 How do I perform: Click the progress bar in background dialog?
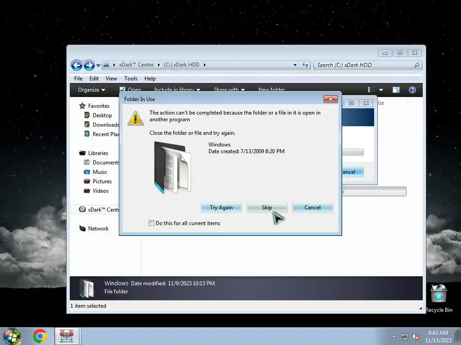point(353,152)
